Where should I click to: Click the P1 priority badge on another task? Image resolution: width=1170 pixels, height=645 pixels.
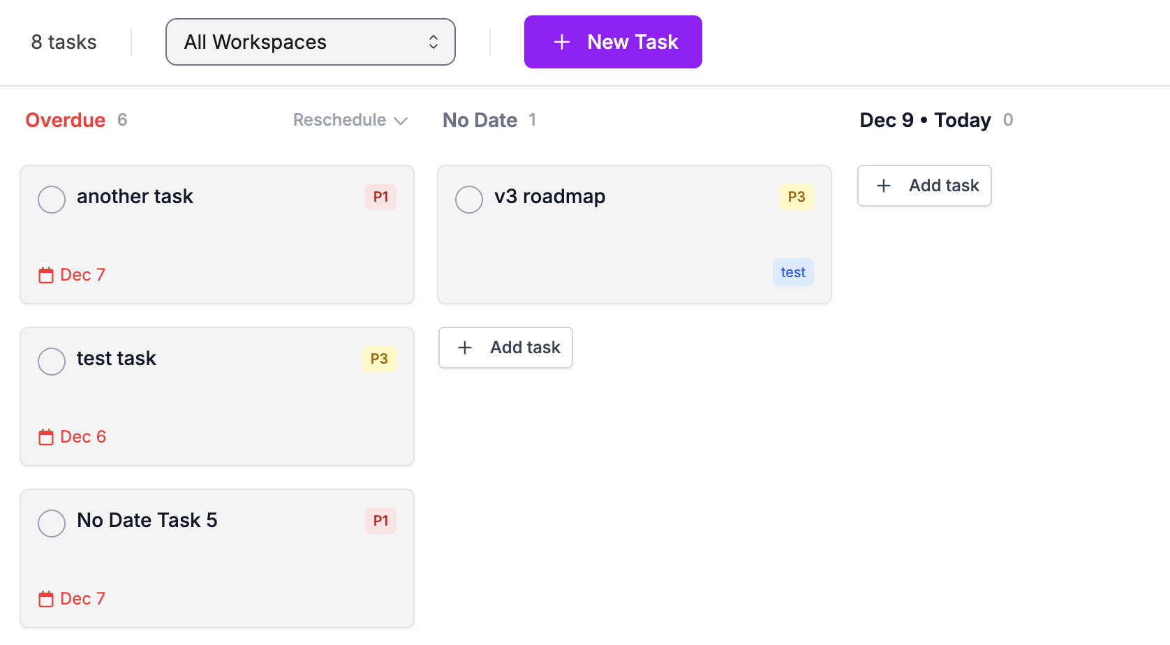point(380,197)
